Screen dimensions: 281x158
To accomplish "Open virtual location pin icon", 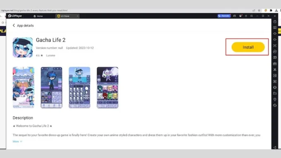I will pos(275,100).
